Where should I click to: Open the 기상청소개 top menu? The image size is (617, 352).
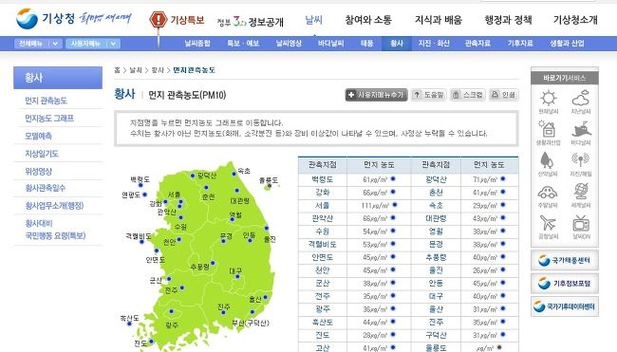[575, 20]
